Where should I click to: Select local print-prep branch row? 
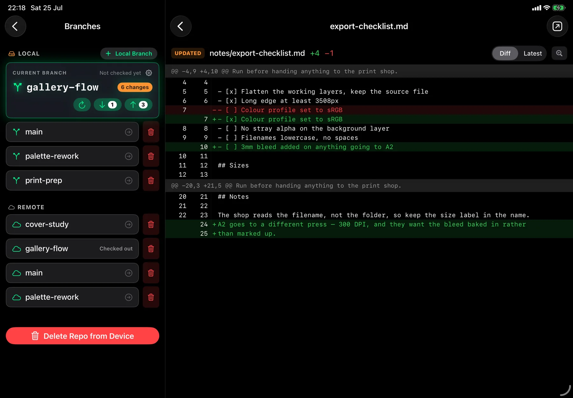[72, 180]
